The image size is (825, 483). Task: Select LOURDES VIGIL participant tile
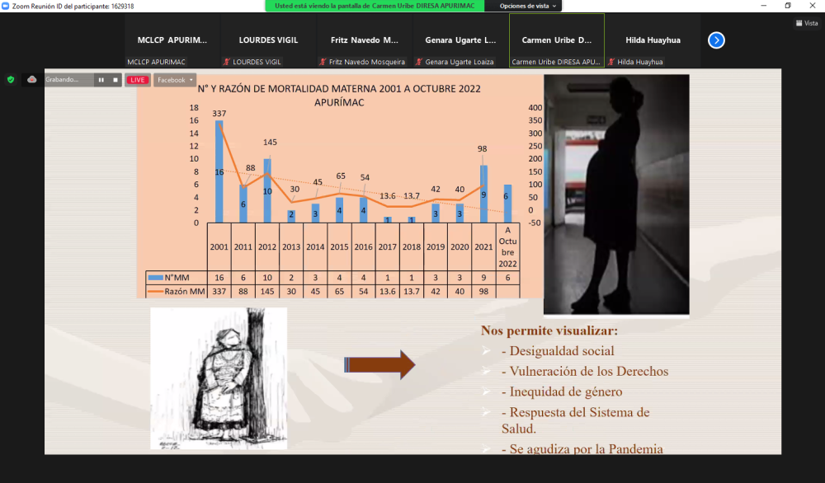(268, 40)
